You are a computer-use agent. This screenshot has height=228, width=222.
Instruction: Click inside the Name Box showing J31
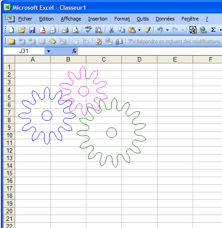24,51
